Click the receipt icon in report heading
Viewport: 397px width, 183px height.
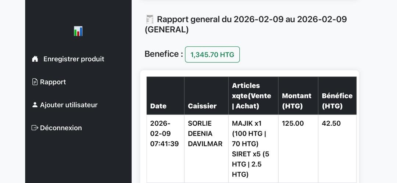150,19
